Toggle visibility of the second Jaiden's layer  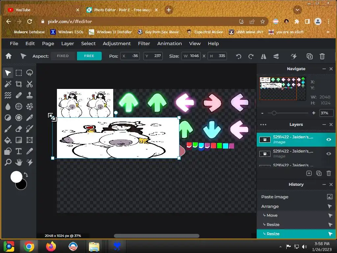(329, 154)
